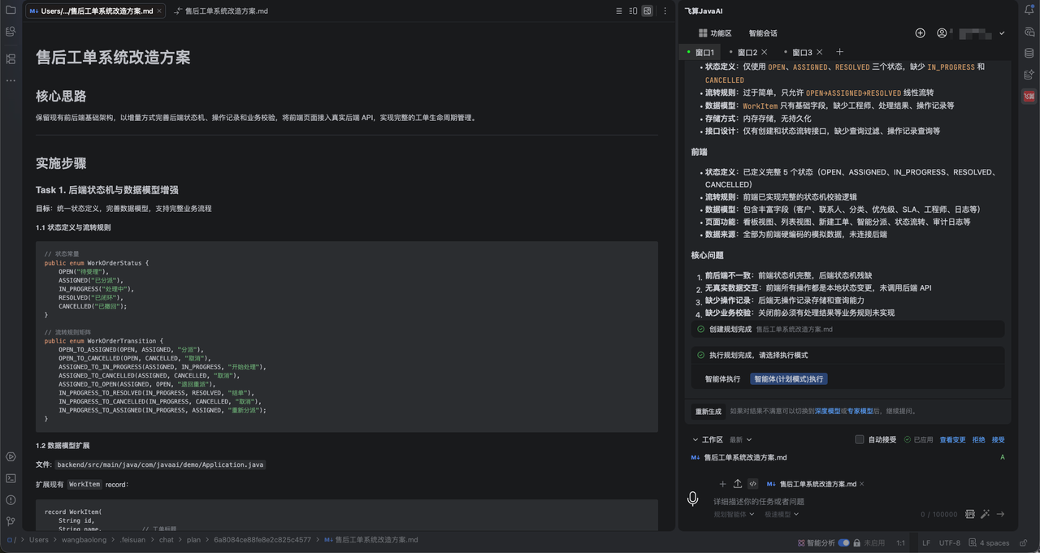Remove attached 售后工单系统改造方案.md from input
The height and width of the screenshot is (553, 1040).
click(862, 484)
